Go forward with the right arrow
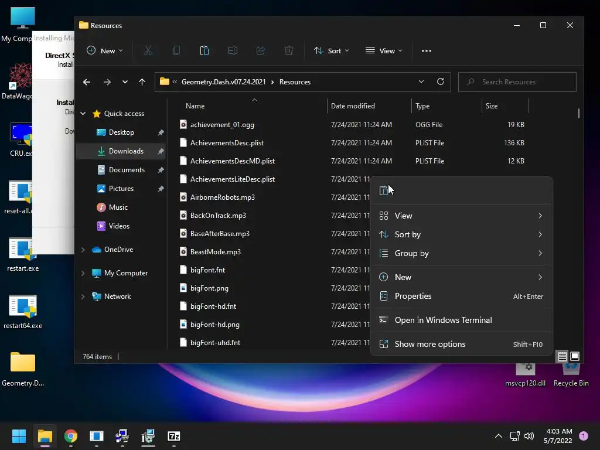Screen dimensions: 600x450 tap(107, 82)
